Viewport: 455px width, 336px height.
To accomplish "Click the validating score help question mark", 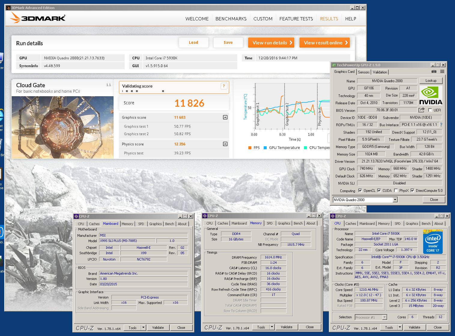I will [x=224, y=86].
